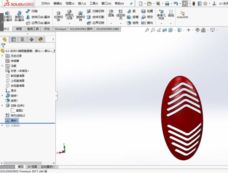Click the 放样凸台/基体 loft tool
This screenshot has width=228, height=173.
click(38, 17)
